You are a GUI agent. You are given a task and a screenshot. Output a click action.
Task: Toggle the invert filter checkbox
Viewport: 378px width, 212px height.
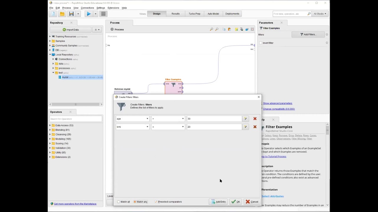click(x=261, y=43)
